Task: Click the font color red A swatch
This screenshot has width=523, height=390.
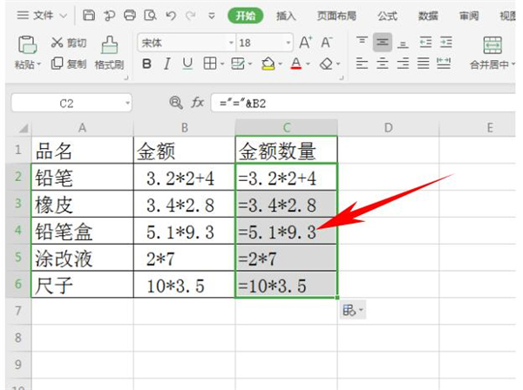Action: click(296, 64)
